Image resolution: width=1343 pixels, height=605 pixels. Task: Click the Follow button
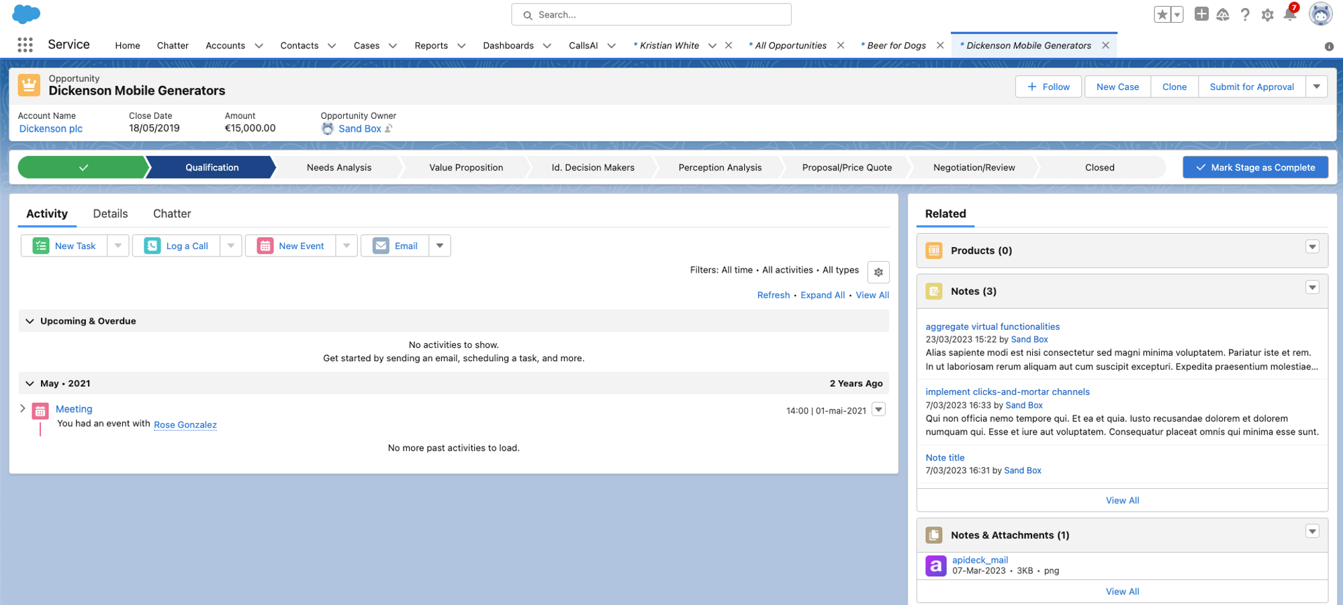pos(1048,87)
